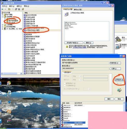Click the 删除(R) button
Viewport: 127px width, 129px height.
tap(89, 43)
